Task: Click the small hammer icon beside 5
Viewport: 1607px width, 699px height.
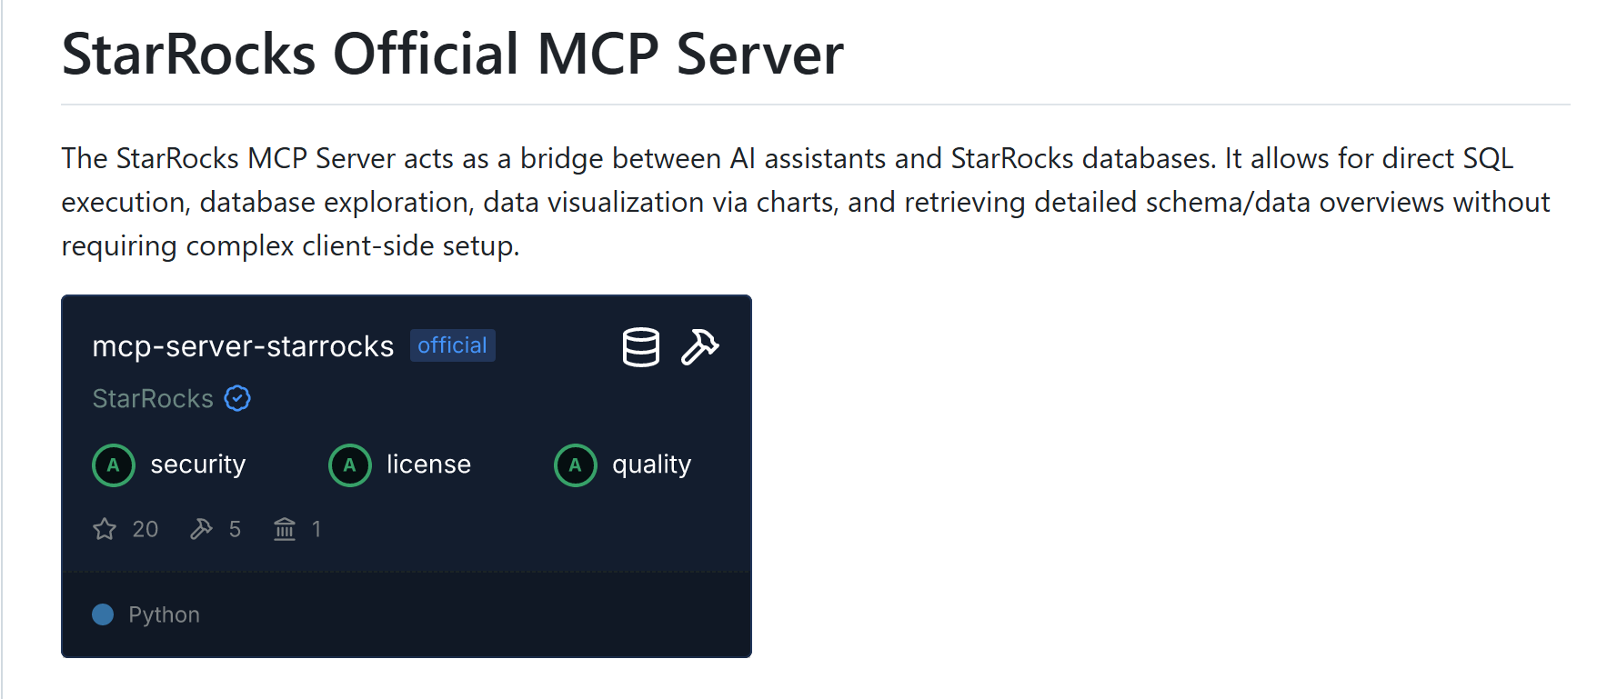Action: tap(201, 529)
